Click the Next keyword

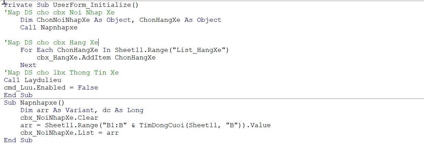(28, 65)
